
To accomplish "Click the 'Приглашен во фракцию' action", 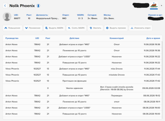I will [74, 81].
